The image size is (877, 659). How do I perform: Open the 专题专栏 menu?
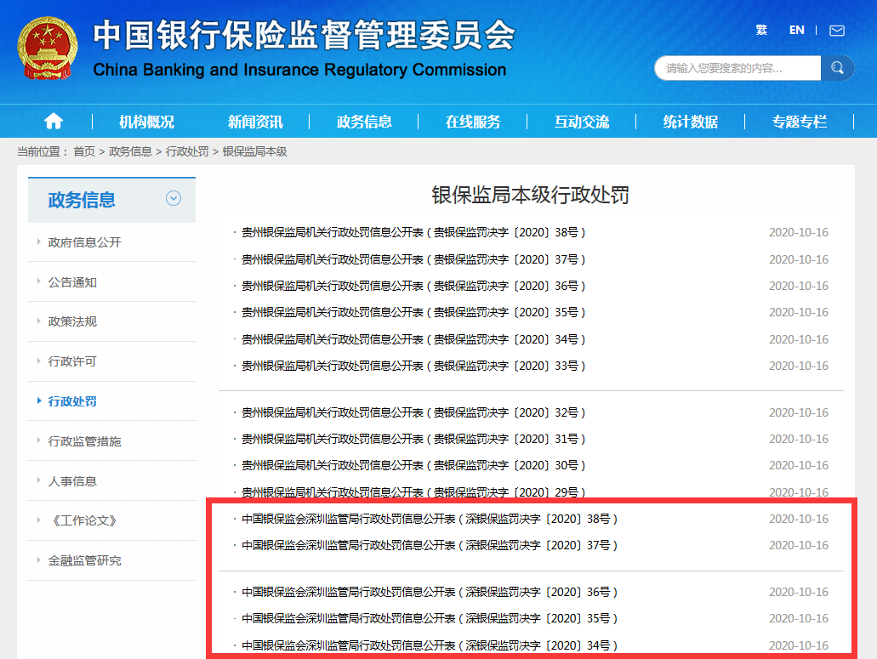point(800,122)
